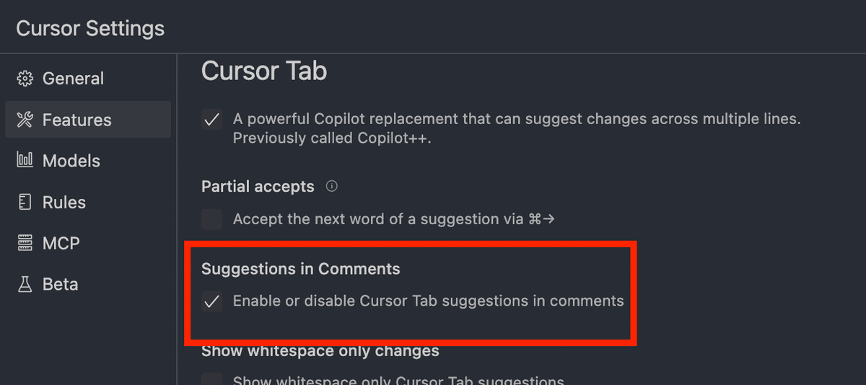Select the Beta text label in sidebar
Image resolution: width=866 pixels, height=385 pixels.
click(x=61, y=285)
